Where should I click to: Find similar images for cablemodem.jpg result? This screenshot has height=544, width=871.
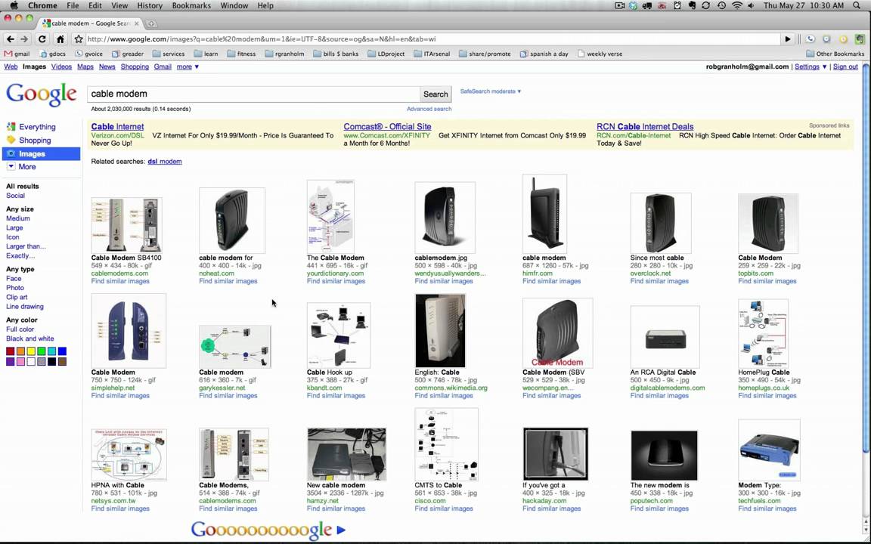point(443,281)
